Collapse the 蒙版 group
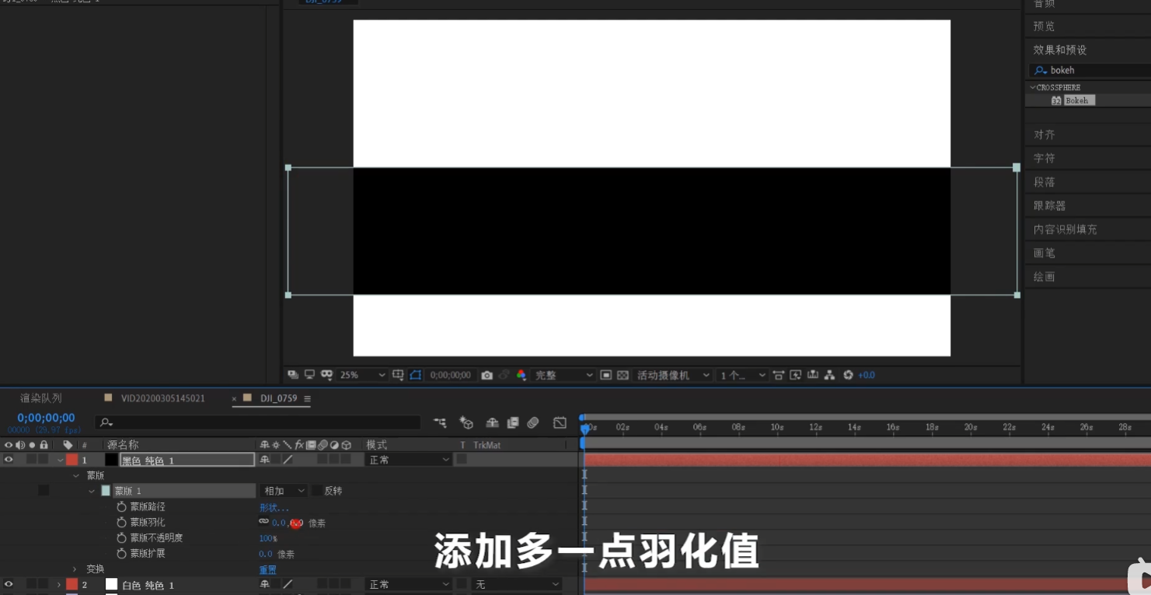The image size is (1151, 595). (76, 475)
